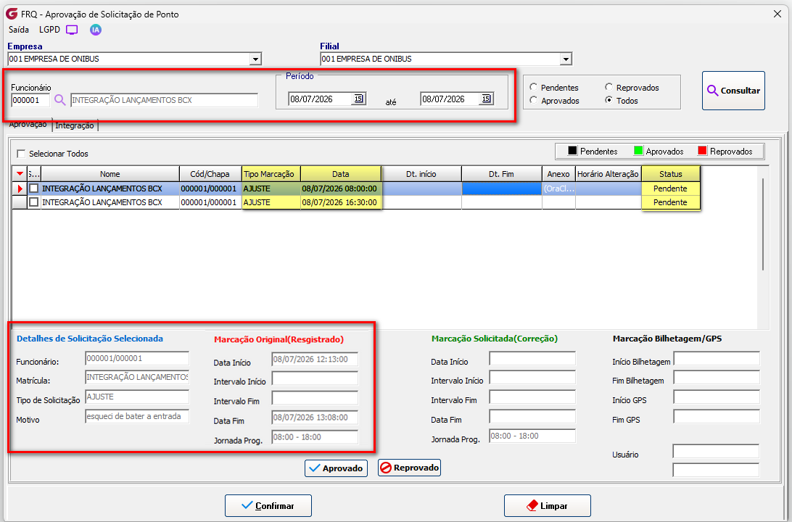Click the Horário Alteração column header
Screen dimensions: 792x522
pos(608,174)
